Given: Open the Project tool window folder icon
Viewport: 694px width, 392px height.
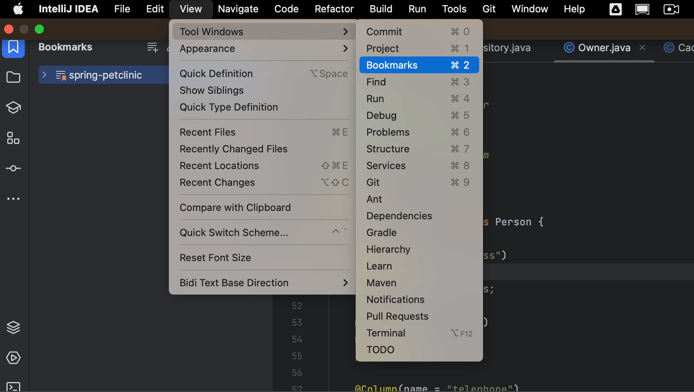Looking at the screenshot, I should click(13, 77).
